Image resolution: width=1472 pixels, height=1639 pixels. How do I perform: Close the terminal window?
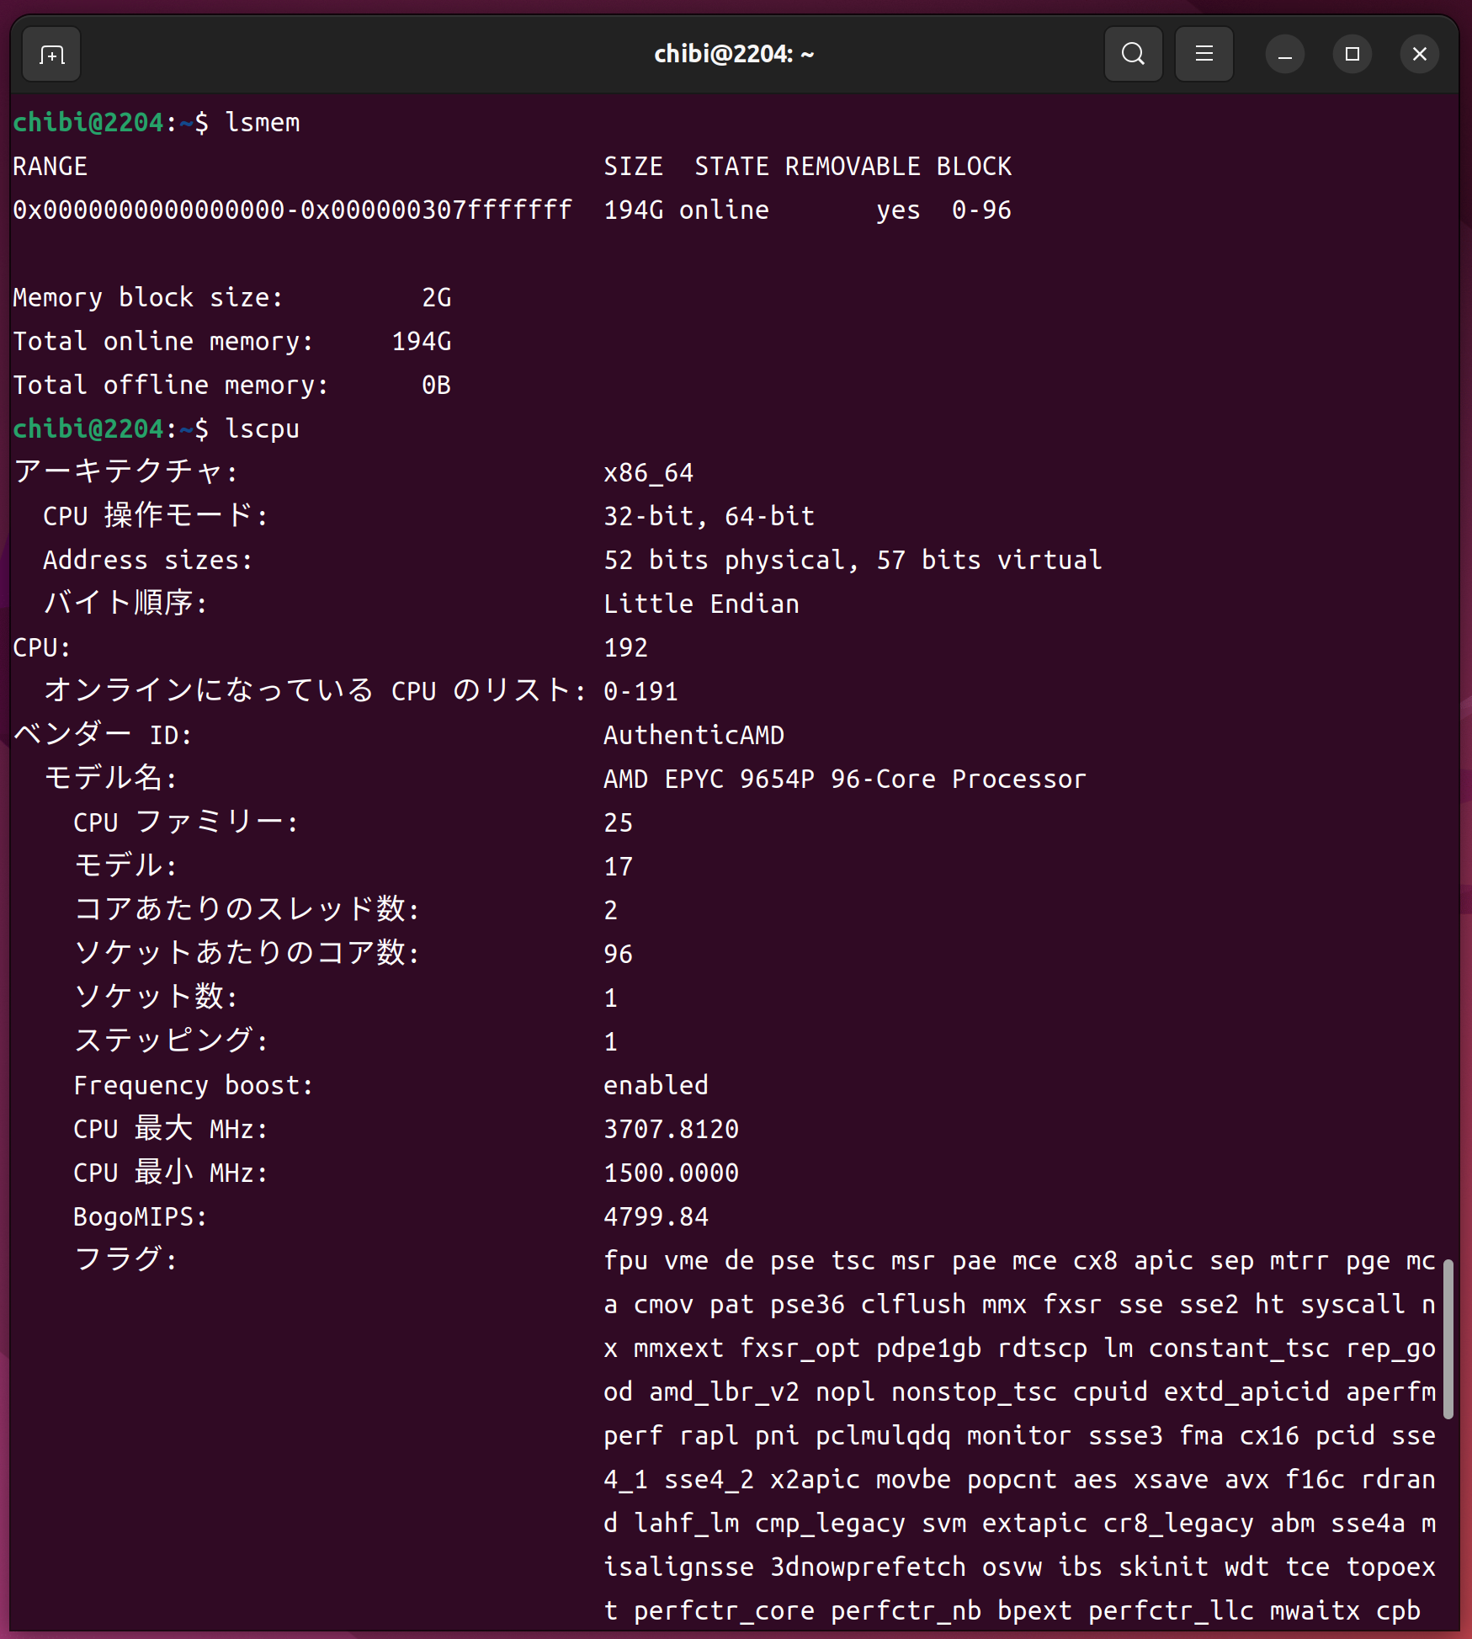[x=1419, y=55]
